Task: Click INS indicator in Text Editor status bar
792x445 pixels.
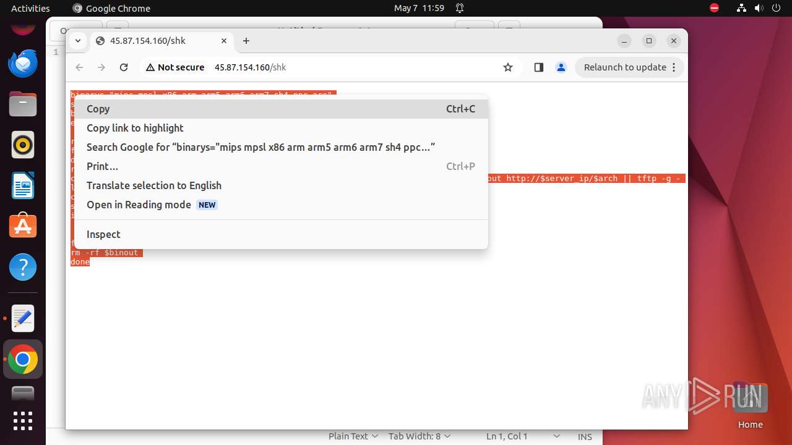Action: (585, 436)
